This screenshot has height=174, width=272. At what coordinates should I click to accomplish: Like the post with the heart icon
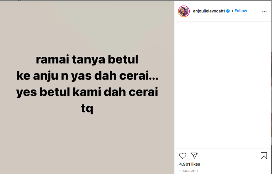click(182, 156)
